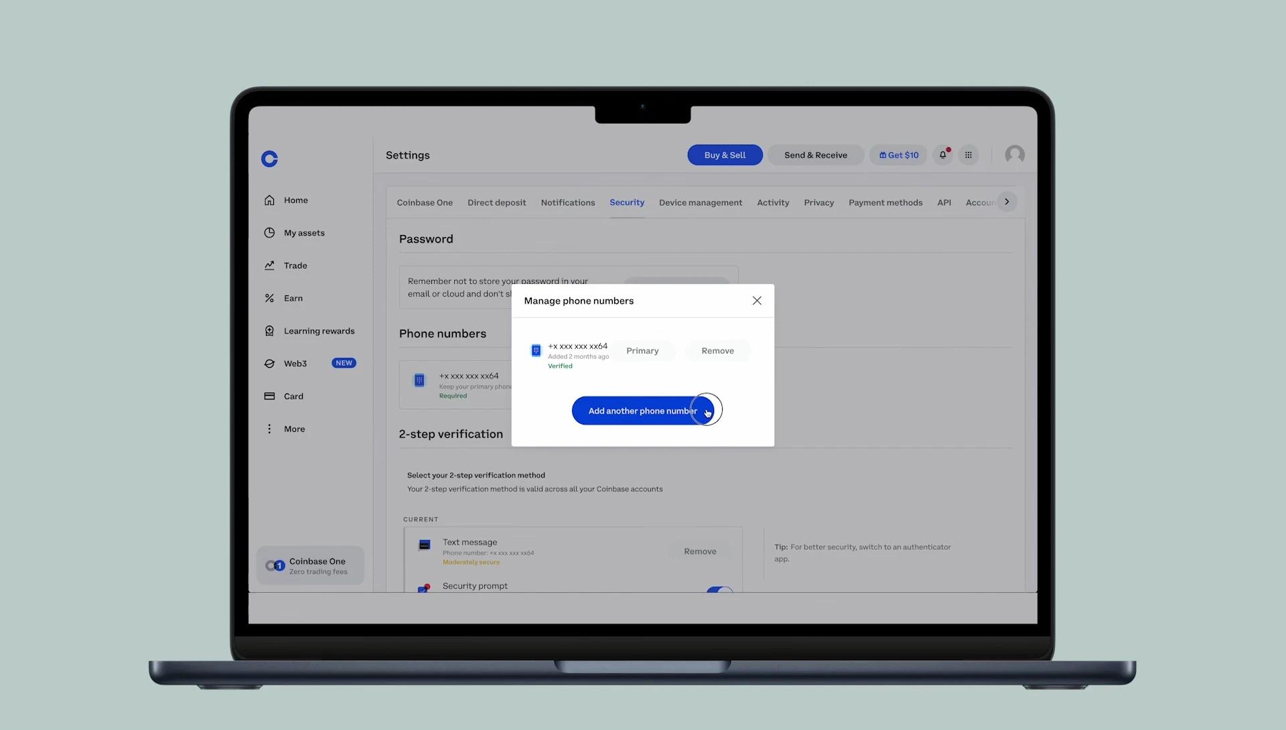Open Learning rewards in sidebar
This screenshot has height=730, width=1286.
319,331
